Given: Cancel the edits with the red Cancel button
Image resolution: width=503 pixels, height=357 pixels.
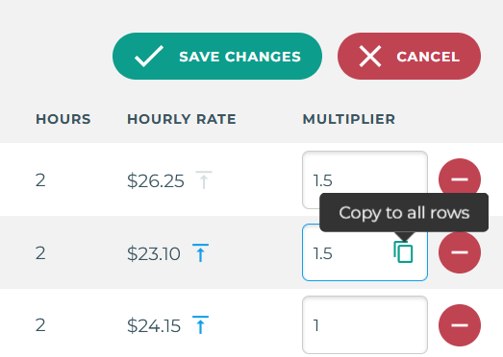Looking at the screenshot, I should point(409,56).
